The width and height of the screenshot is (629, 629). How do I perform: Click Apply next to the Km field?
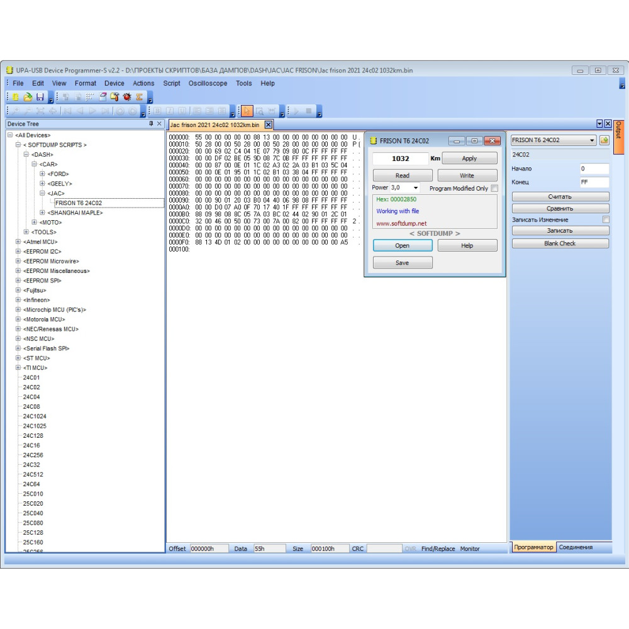tap(469, 159)
